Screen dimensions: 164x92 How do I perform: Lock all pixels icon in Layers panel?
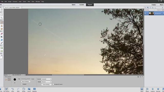[153, 8]
